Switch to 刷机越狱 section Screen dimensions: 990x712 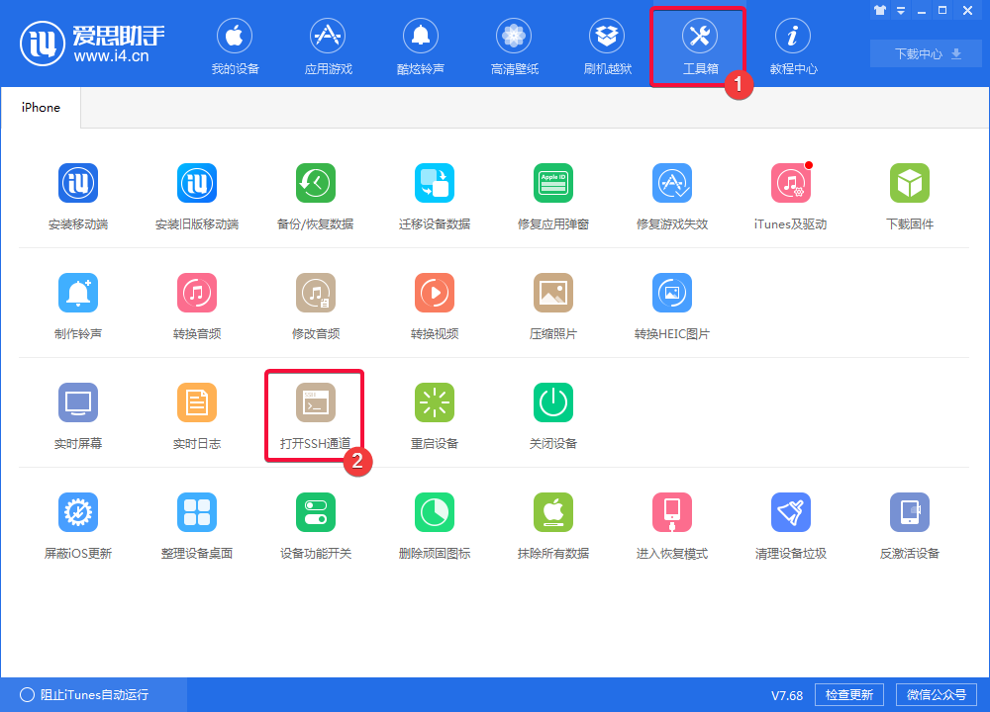pos(608,46)
